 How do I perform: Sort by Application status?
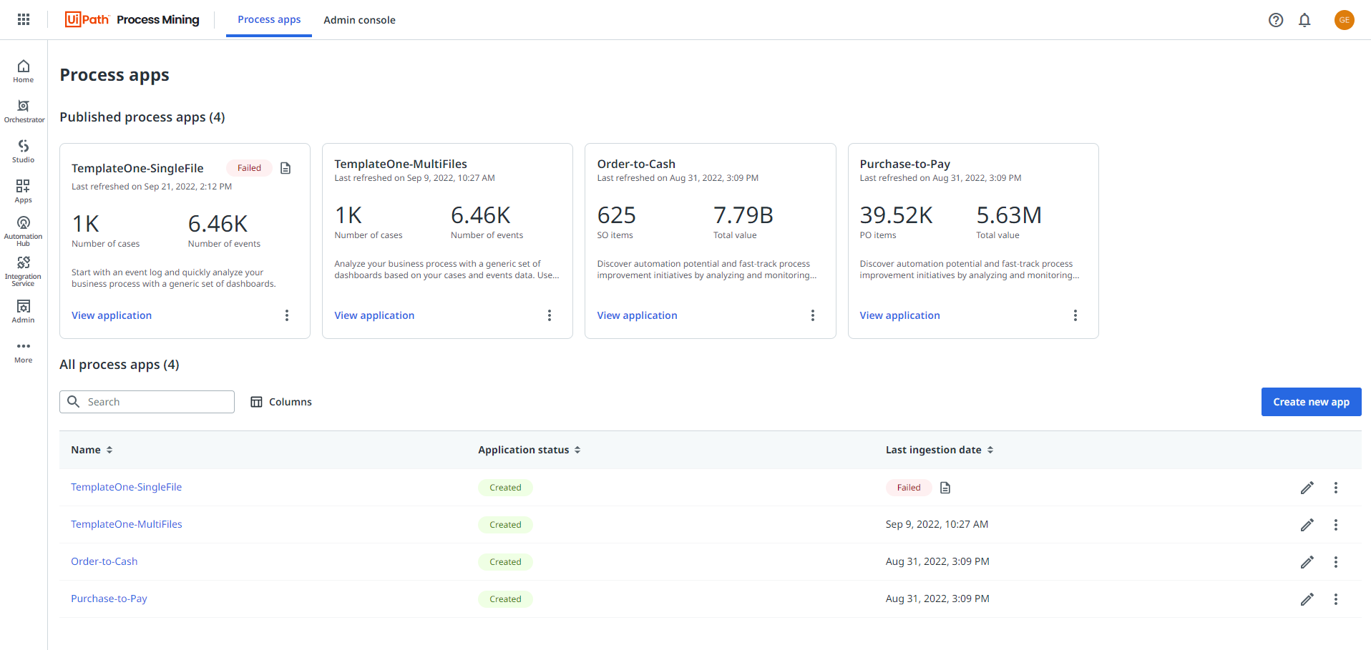point(578,449)
